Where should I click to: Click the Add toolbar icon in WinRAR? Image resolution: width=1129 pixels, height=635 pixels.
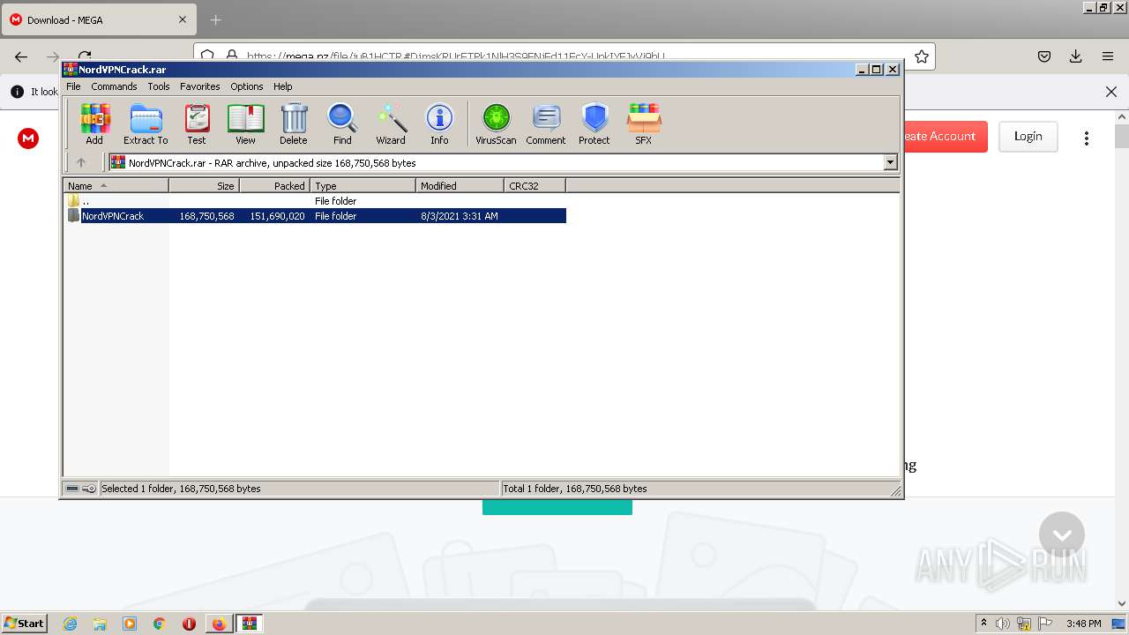(x=94, y=123)
